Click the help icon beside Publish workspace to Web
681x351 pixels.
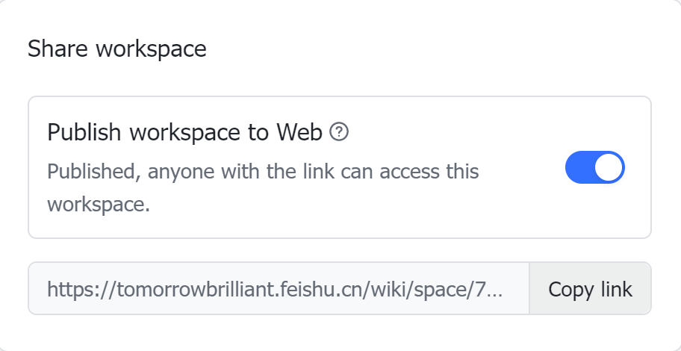point(340,133)
